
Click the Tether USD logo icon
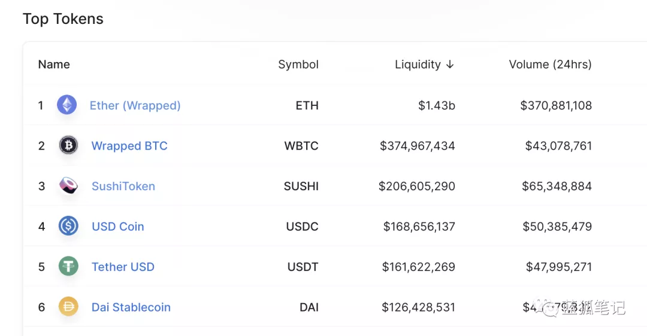tap(68, 267)
